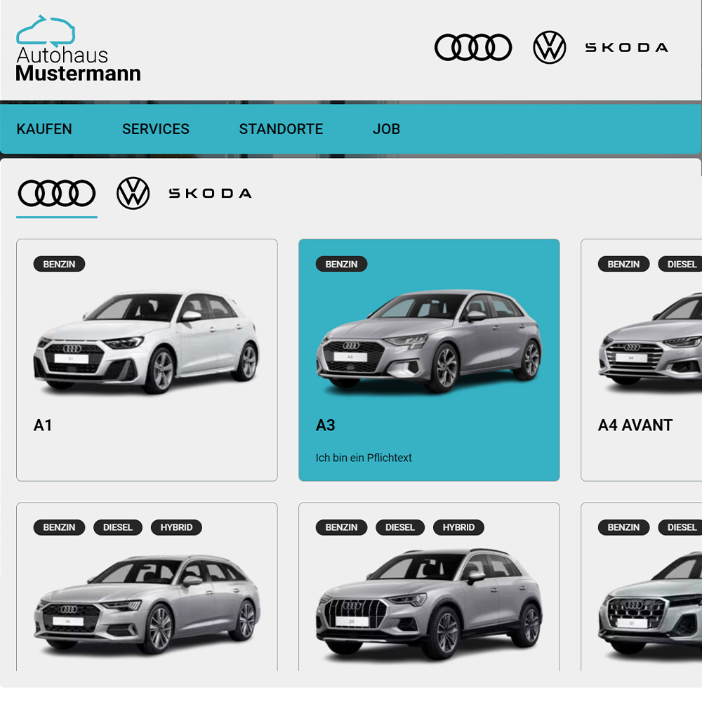The image size is (702, 702).
Task: Click the Audi A3 car image
Action: coord(428,340)
